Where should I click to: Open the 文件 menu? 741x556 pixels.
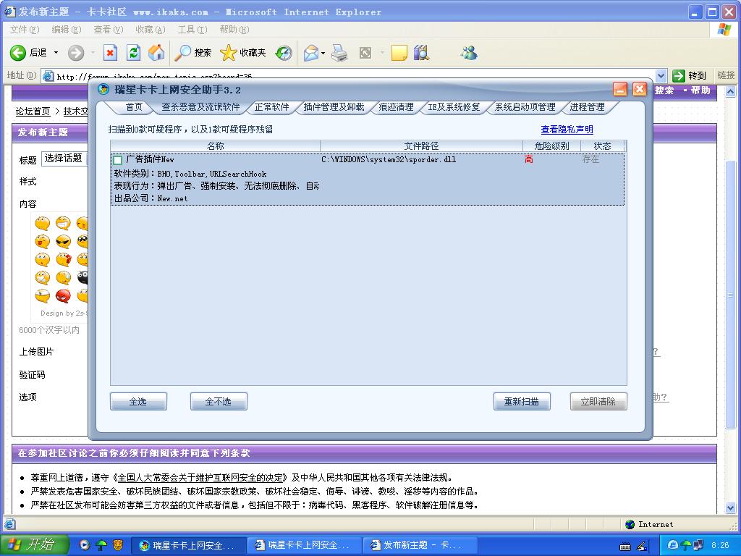[24, 29]
